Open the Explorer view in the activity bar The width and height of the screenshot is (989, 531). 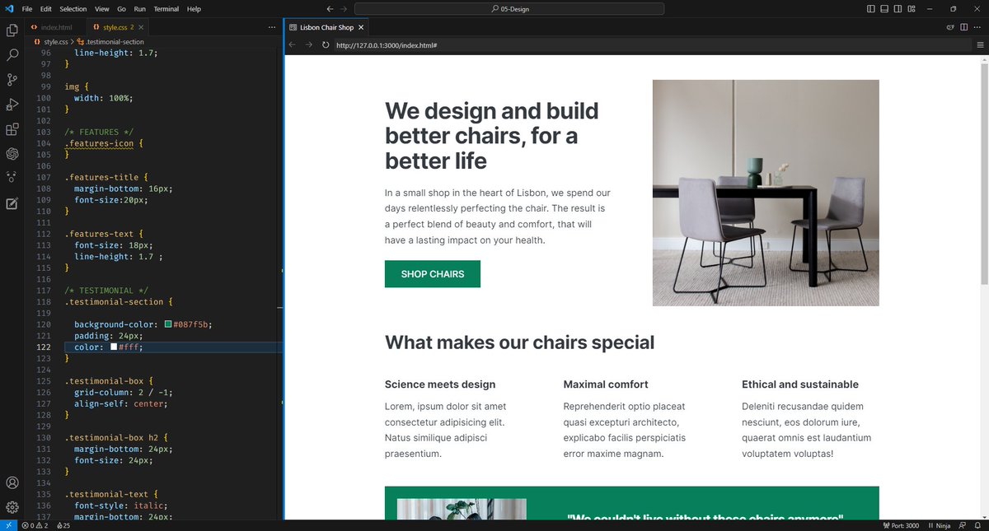(x=12, y=30)
